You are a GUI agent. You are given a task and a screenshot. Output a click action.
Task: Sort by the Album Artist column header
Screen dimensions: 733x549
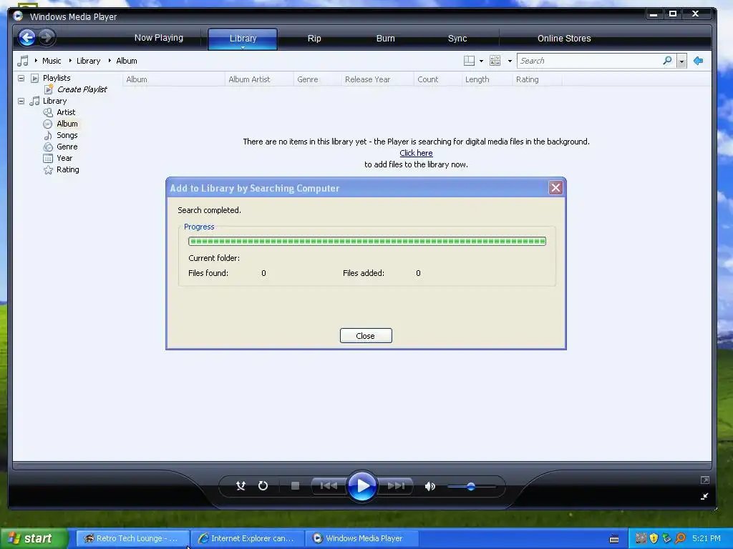tap(259, 79)
